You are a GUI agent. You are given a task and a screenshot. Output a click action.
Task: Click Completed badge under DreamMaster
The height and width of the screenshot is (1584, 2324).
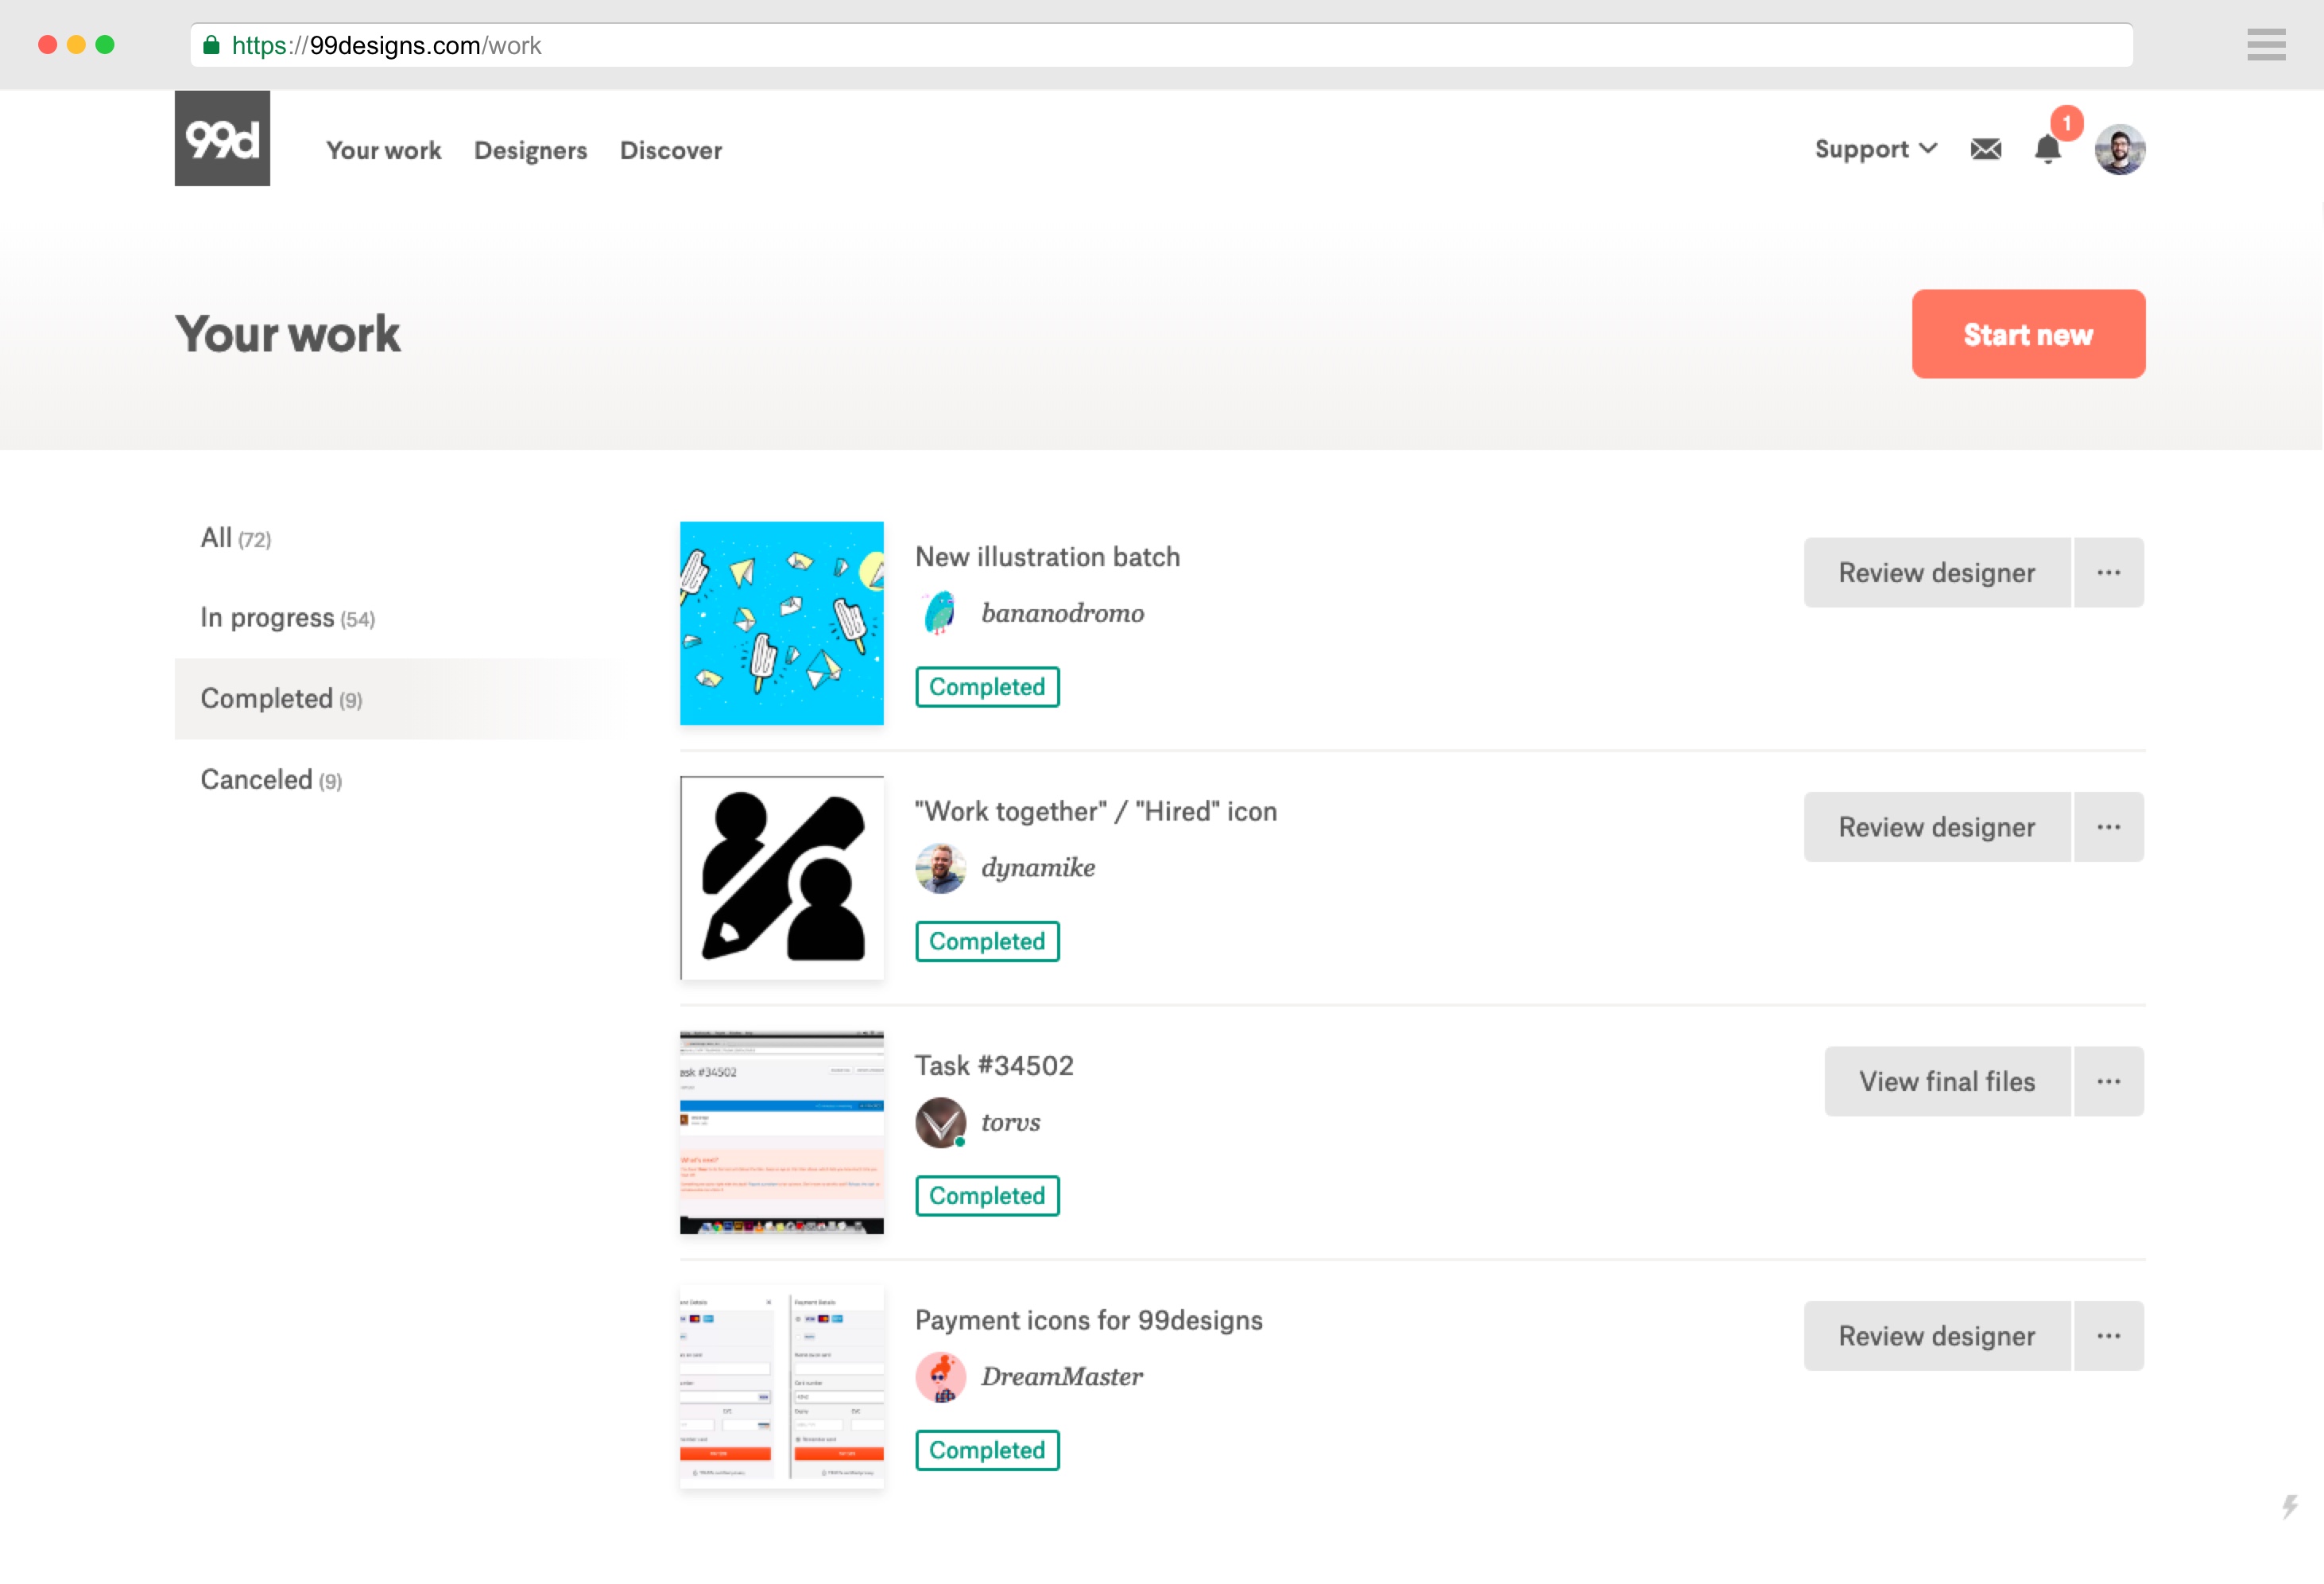987,1450
